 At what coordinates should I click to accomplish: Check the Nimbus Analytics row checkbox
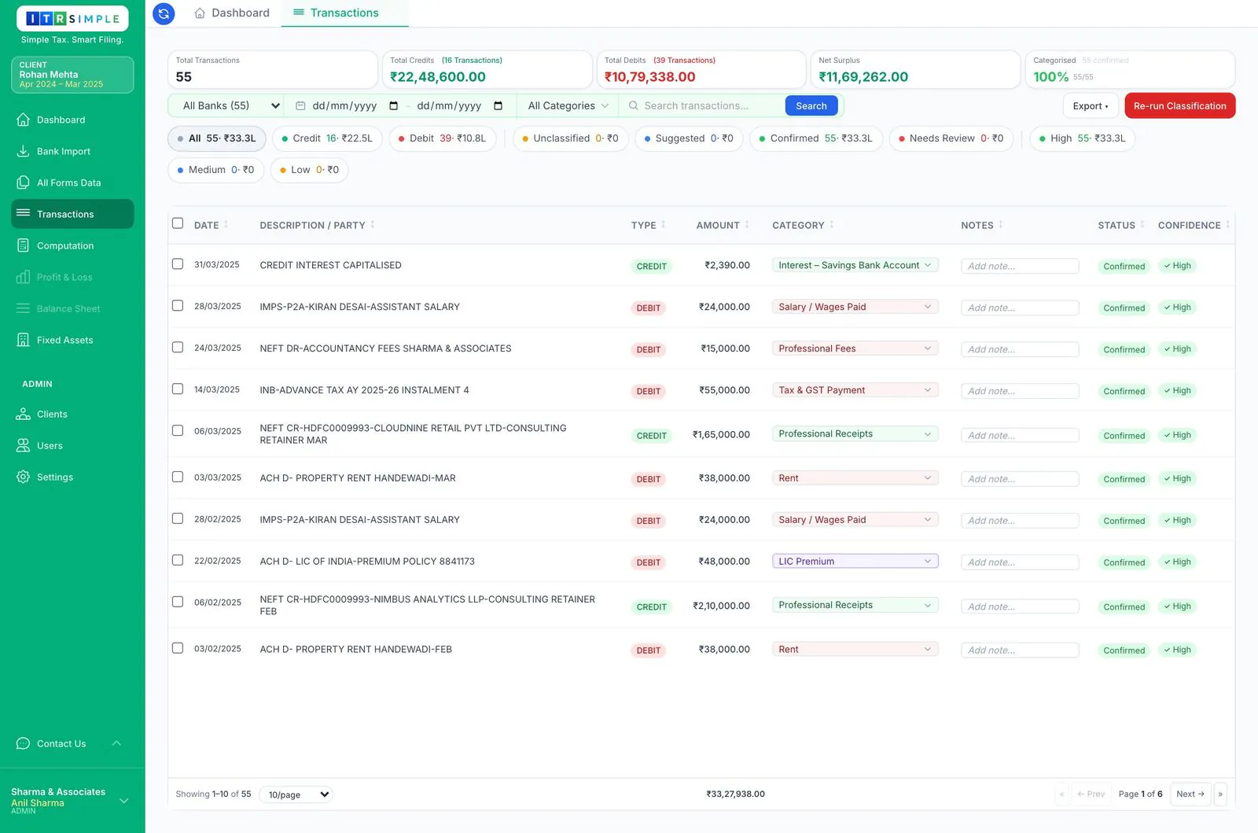point(178,602)
